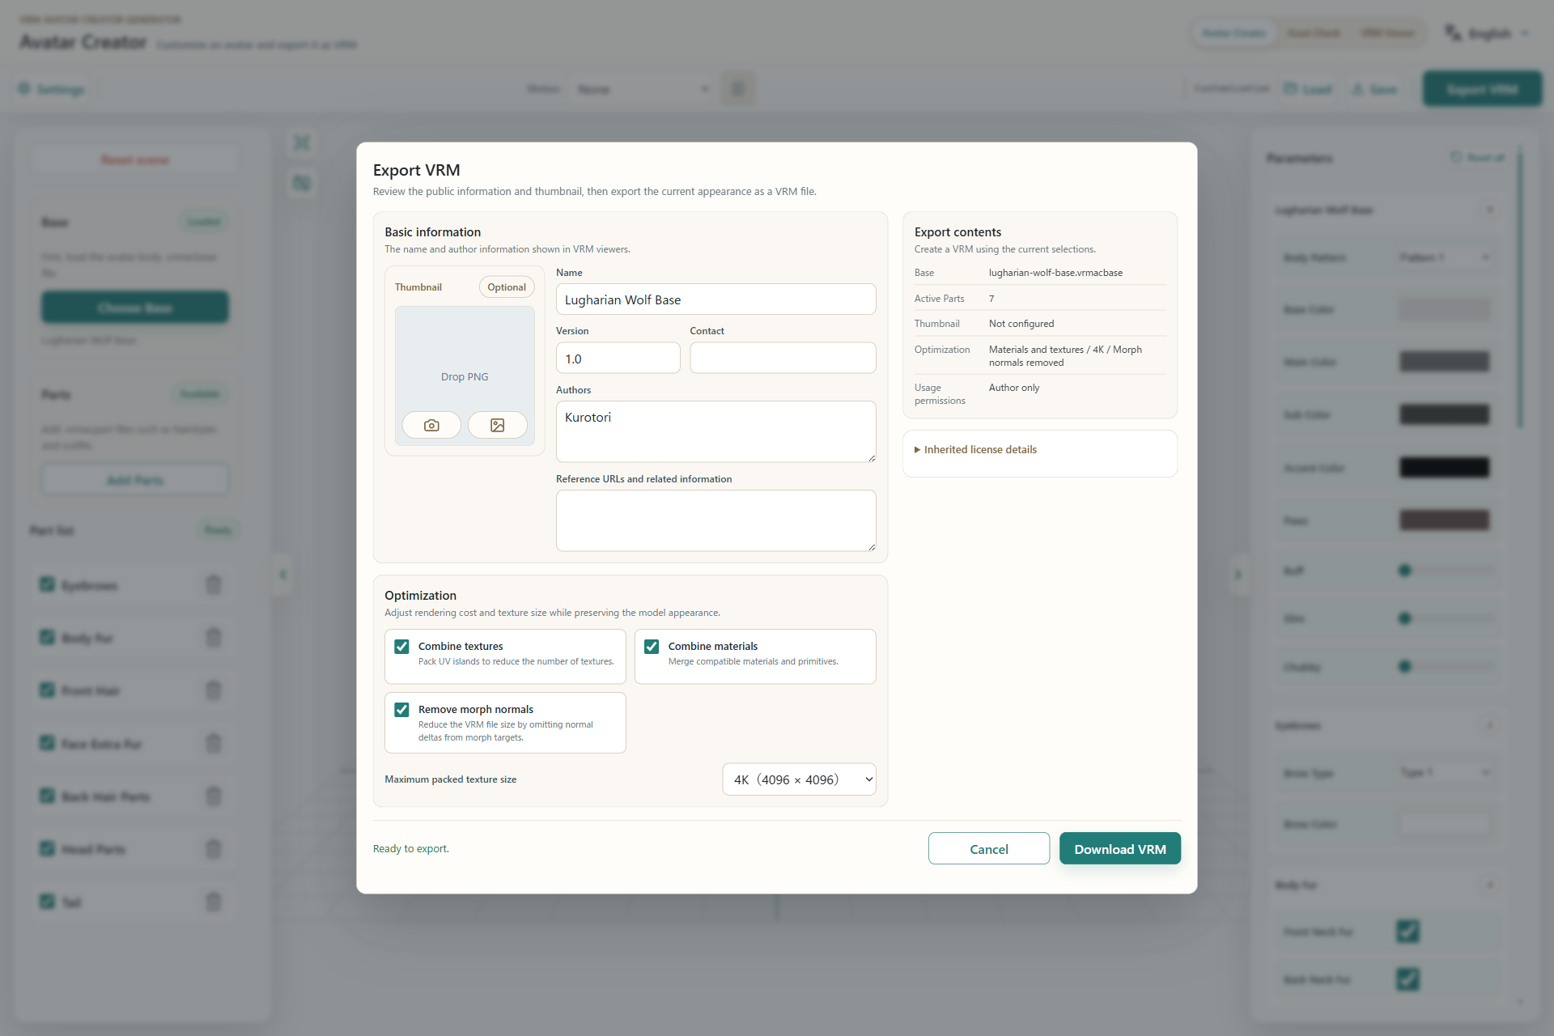This screenshot has width=1554, height=1036.
Task: Click Reference URLs text area
Action: [715, 520]
